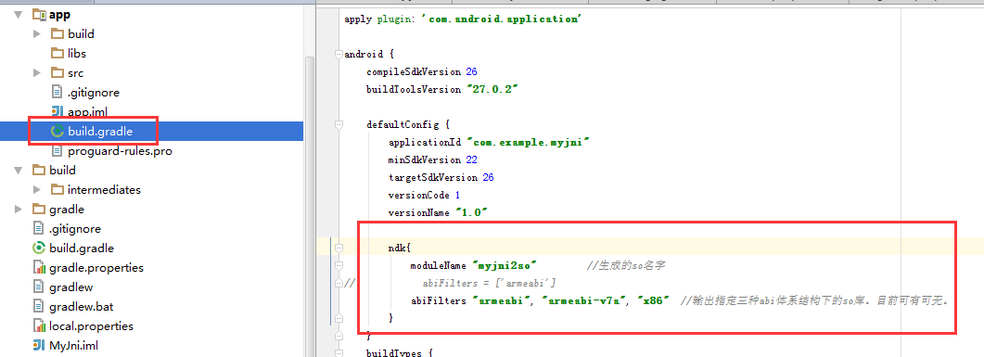The height and width of the screenshot is (357, 984).
Task: Click the apply plugin line in editor
Action: [464, 19]
